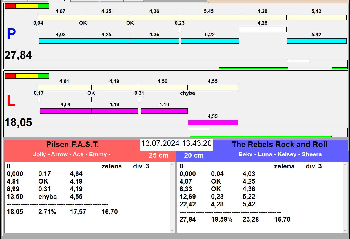Select the Pilsen F.A.S.T. team header
Image resolution: width=350 pixels, height=239 pixels.
(72, 145)
